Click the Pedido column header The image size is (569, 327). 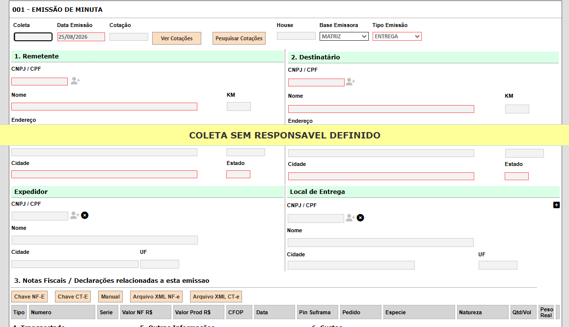(361, 312)
